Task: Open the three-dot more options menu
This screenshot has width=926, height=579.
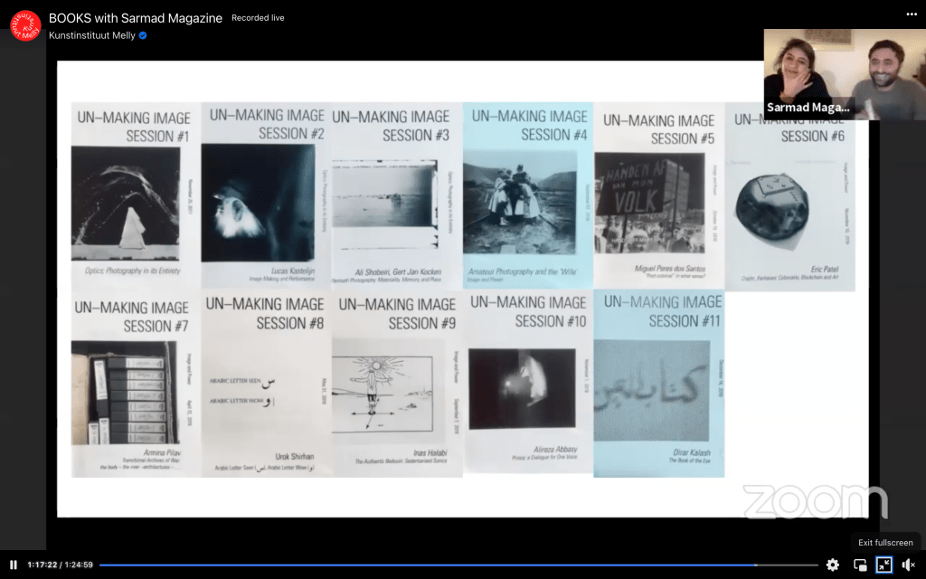Action: tap(912, 14)
